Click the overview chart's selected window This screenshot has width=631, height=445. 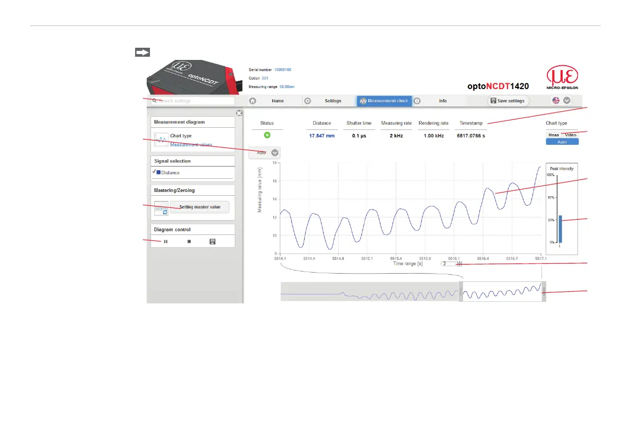pyautogui.click(x=502, y=292)
